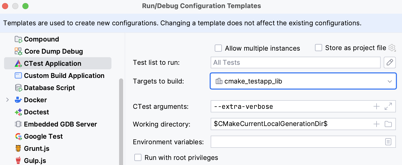Click the Core Dump Debug icon
The height and width of the screenshot is (165, 402).
click(18, 51)
